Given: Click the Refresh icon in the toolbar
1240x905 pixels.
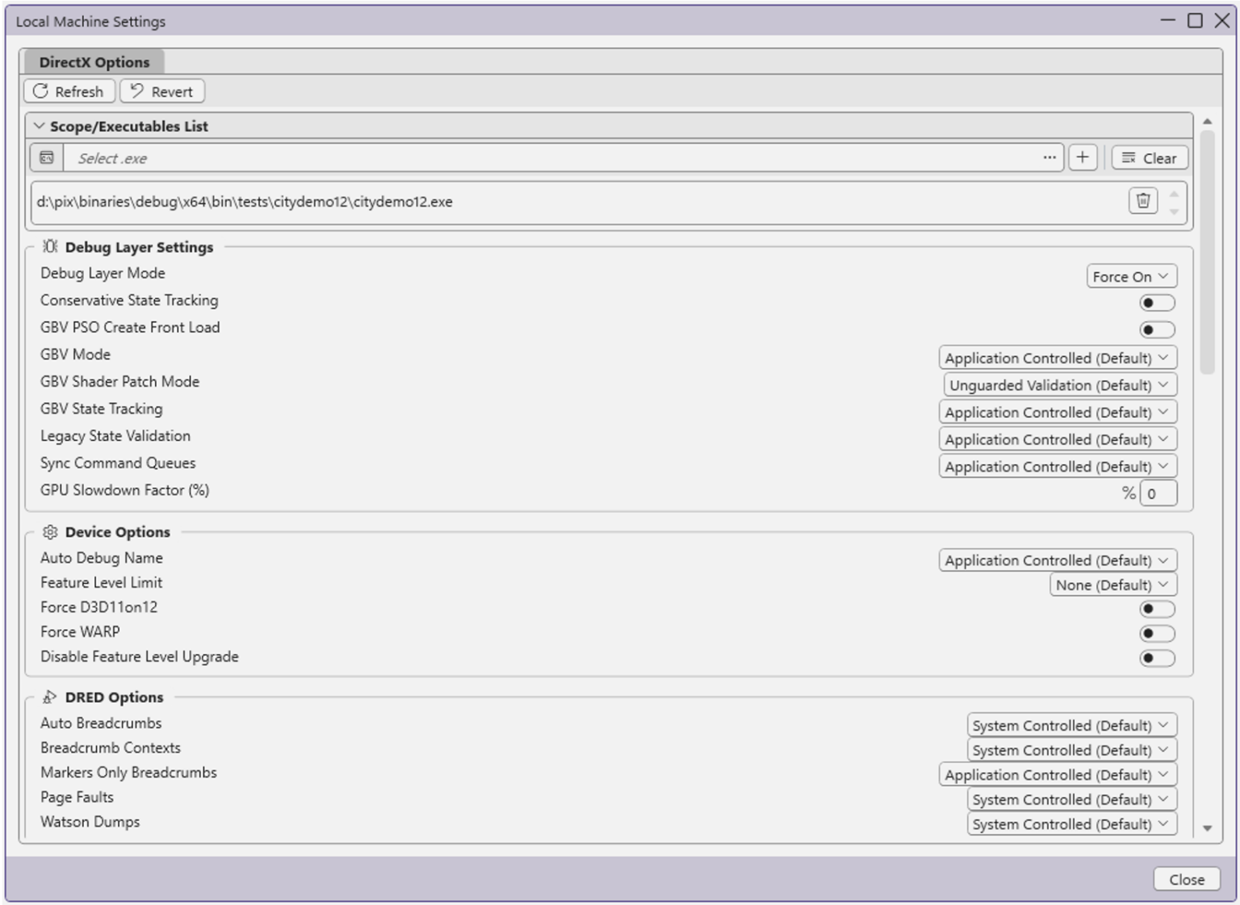Looking at the screenshot, I should point(40,91).
